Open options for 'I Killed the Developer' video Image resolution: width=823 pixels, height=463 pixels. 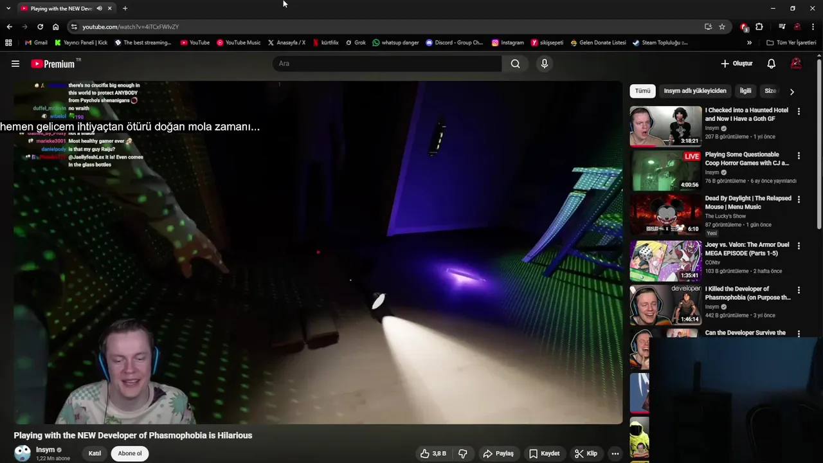799,290
